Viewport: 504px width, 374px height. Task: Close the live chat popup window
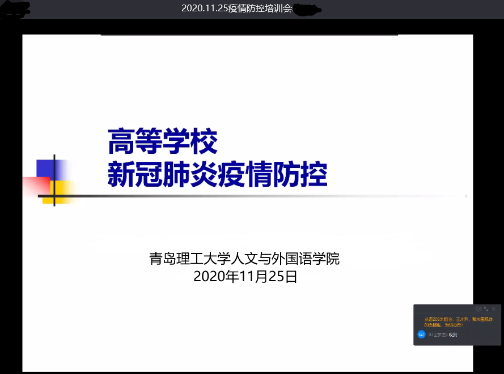click(494, 309)
